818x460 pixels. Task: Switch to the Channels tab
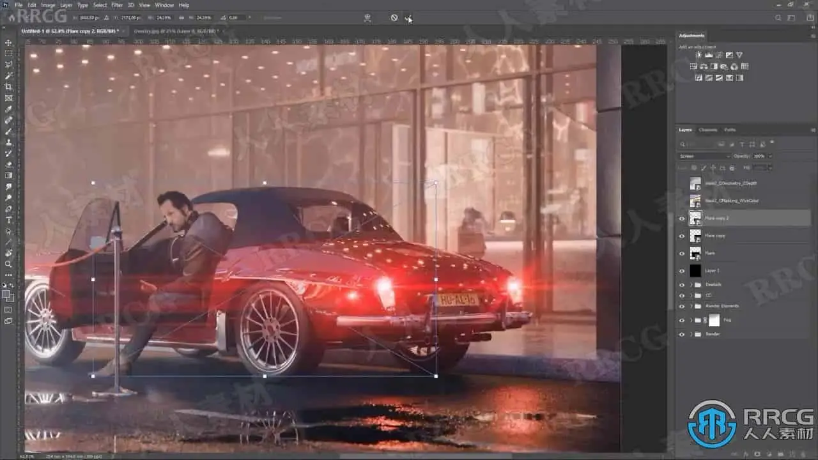(708, 130)
